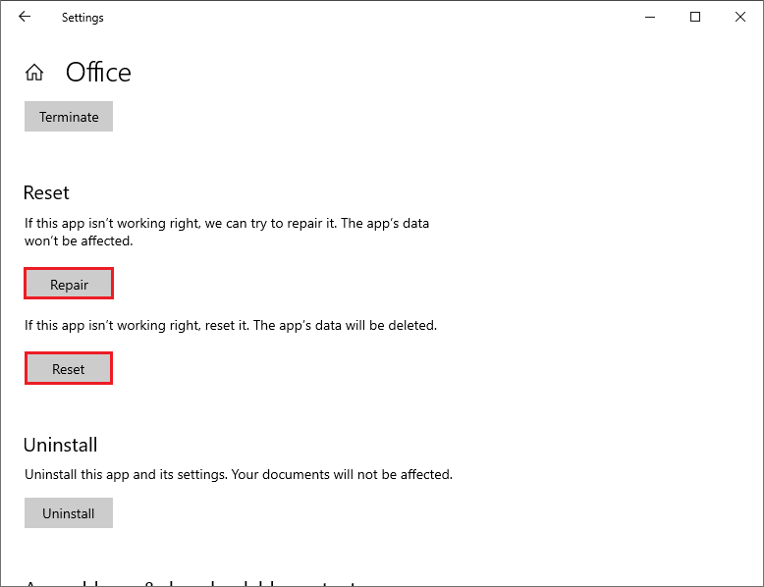Go back using the back arrow
This screenshot has width=764, height=587.
25,17
